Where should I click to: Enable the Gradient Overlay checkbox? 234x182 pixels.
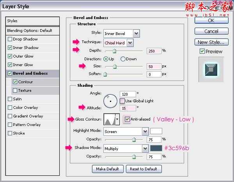click(10, 116)
